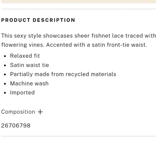Image resolution: width=156 pixels, height=156 pixels.
Task: Click the divider line above Product Description
Action: tap(79, 9)
